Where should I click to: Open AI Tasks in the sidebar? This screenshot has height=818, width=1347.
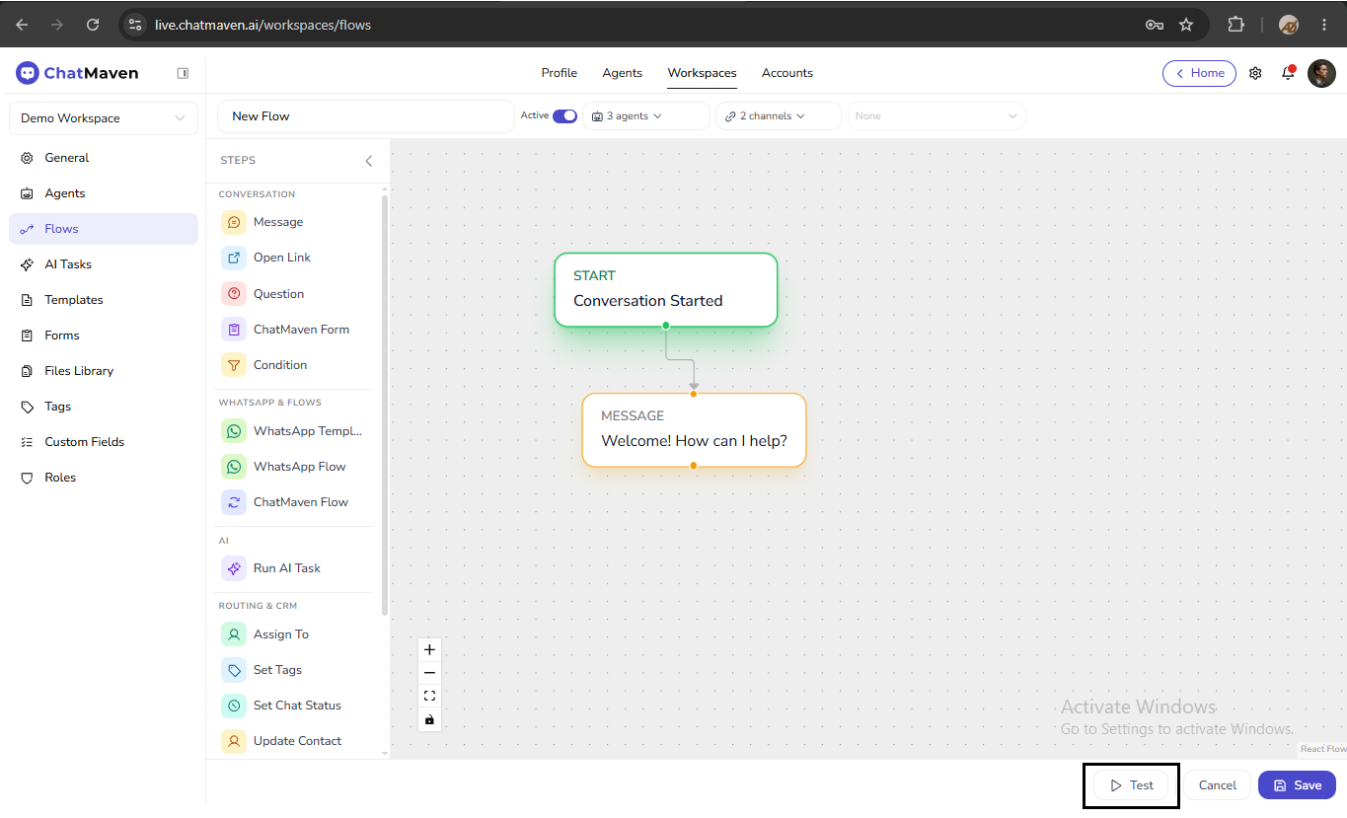(x=104, y=264)
